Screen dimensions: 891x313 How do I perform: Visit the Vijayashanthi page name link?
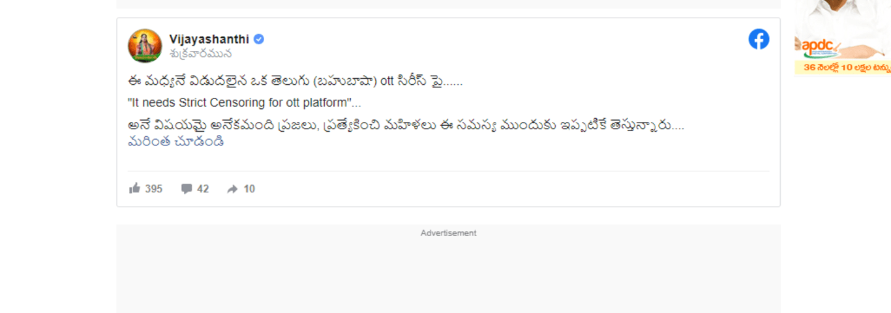coord(209,39)
